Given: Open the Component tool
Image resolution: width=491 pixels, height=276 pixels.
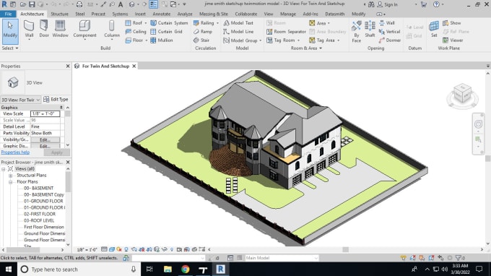Looking at the screenshot, I should point(84,29).
